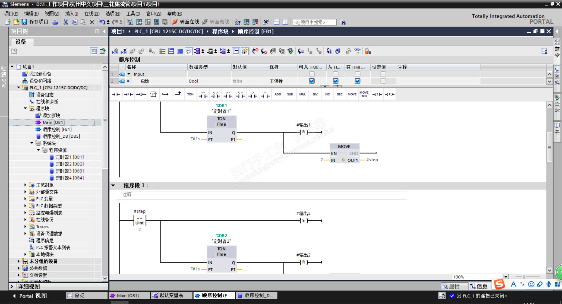Uncheck visible in HMI checkbox for 启动
The image size is (562, 304).
point(357,81)
